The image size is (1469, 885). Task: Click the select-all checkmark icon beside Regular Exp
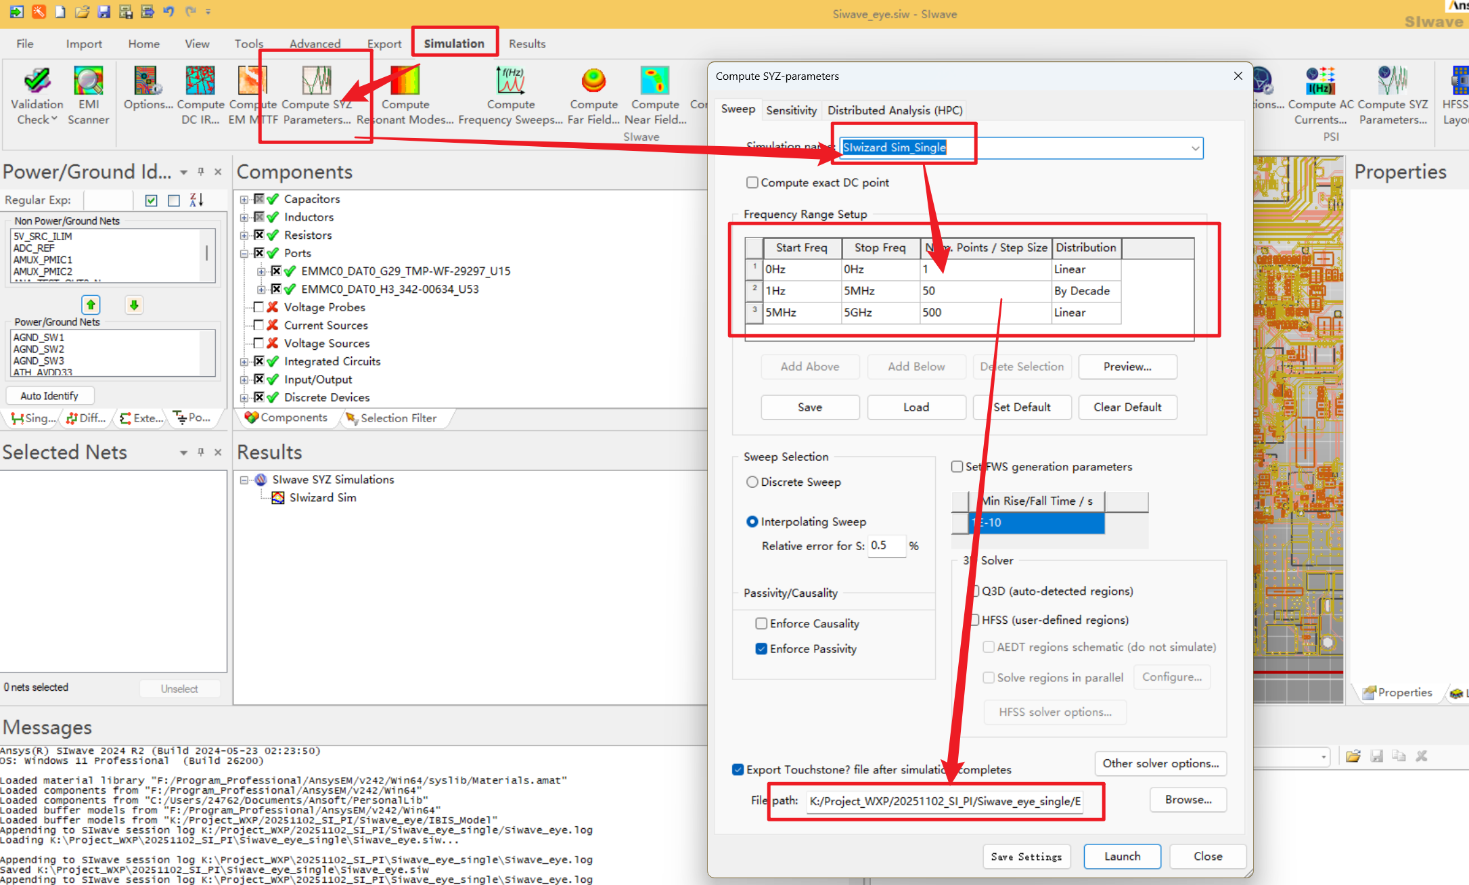point(152,200)
